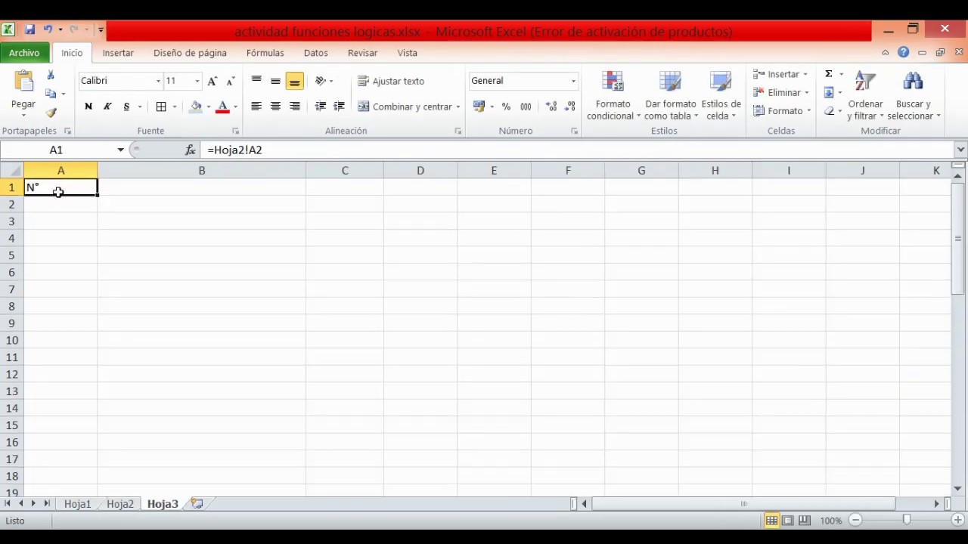This screenshot has width=968, height=544.
Task: Open the Archivo tab
Action: 24,53
